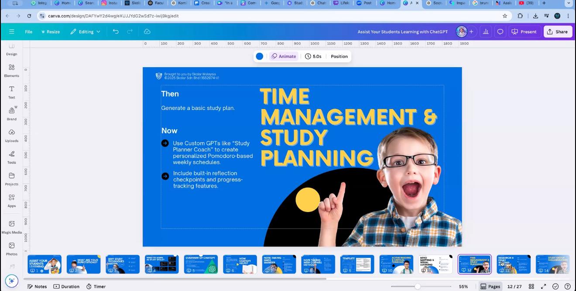Select page 1 thumbnail 'Assist Your Students Learning'
576x291 pixels.
45,264
